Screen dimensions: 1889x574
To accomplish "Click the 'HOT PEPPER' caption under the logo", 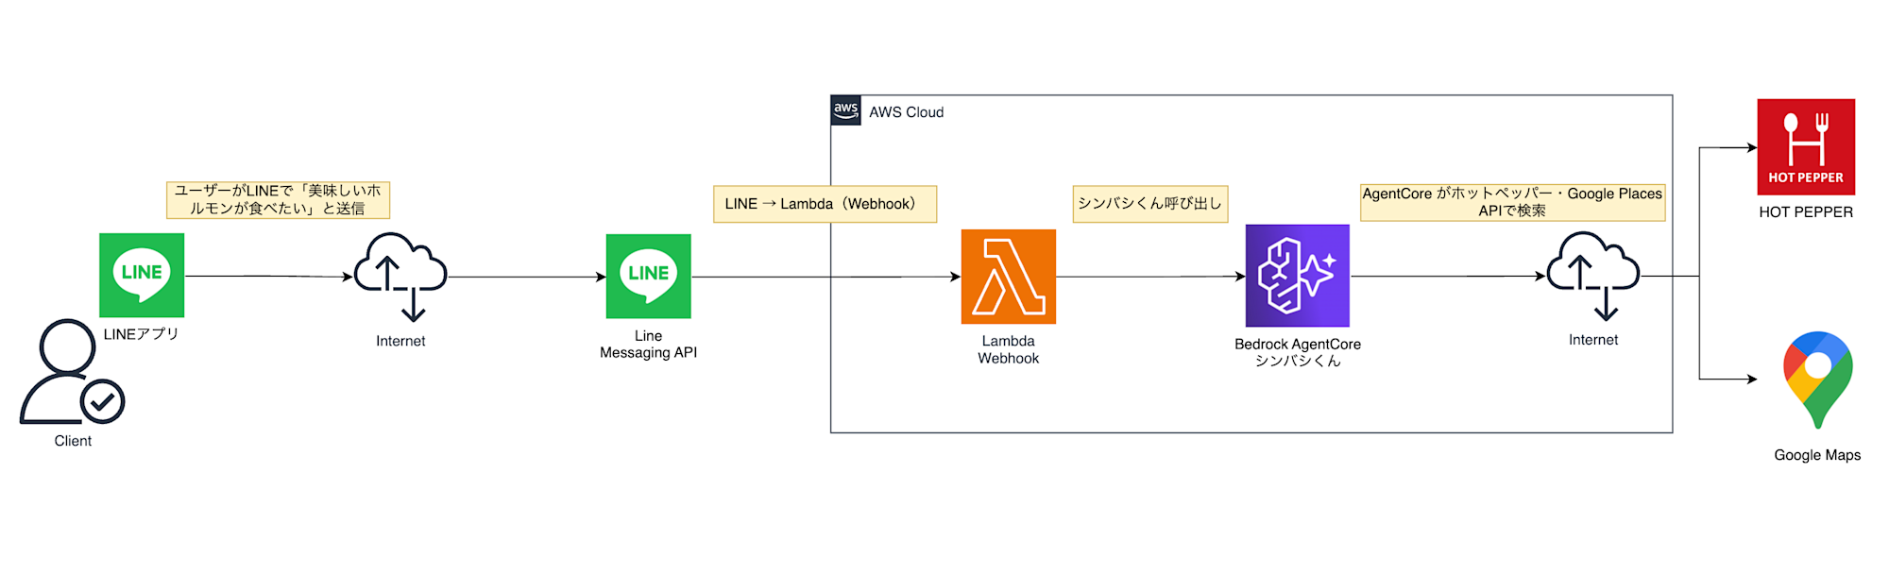I will coord(1806,212).
